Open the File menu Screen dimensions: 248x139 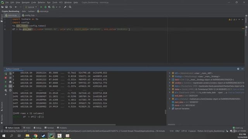point(7,3)
